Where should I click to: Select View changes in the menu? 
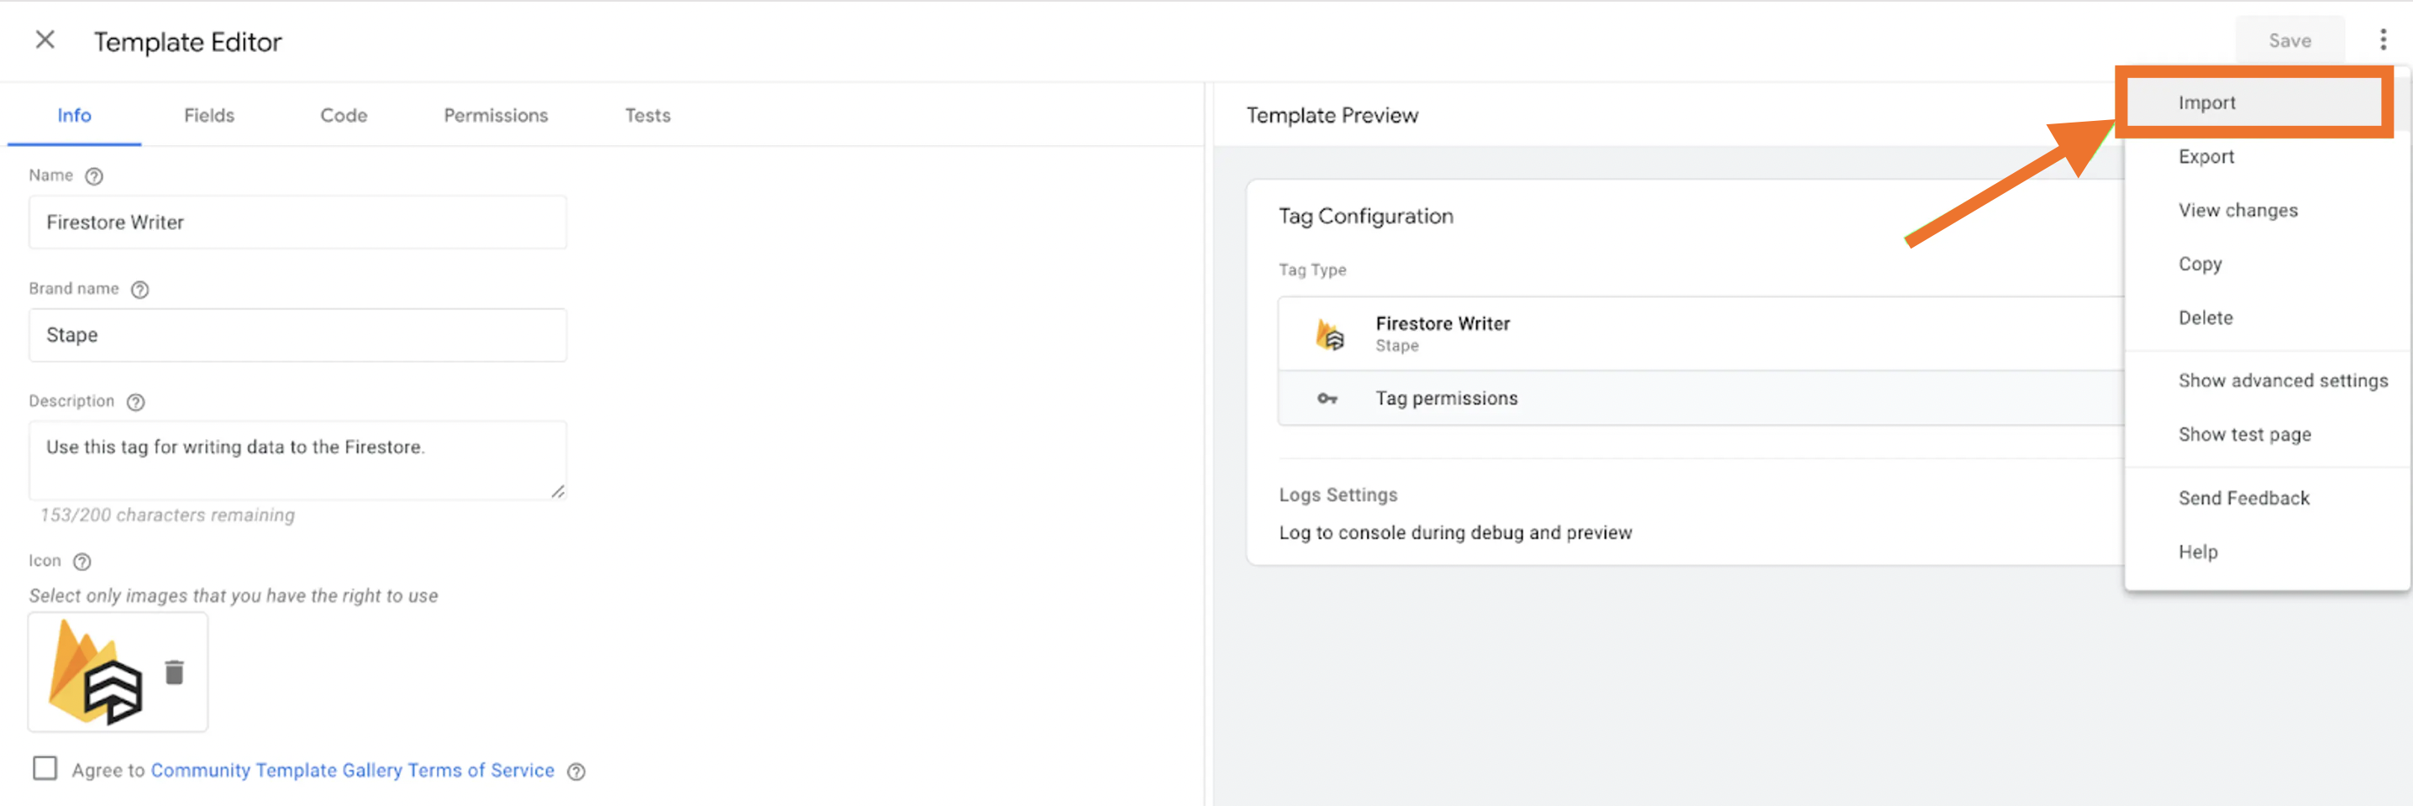(2267, 210)
